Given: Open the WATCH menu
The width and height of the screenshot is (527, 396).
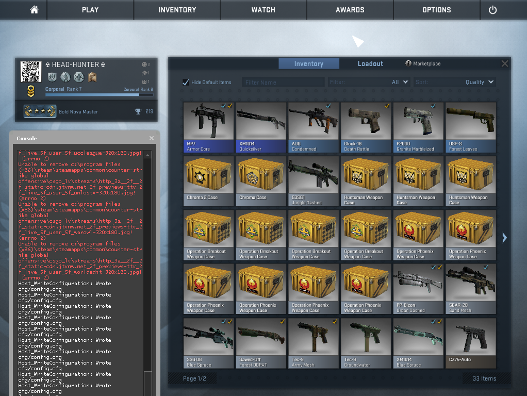Looking at the screenshot, I should pos(263,10).
